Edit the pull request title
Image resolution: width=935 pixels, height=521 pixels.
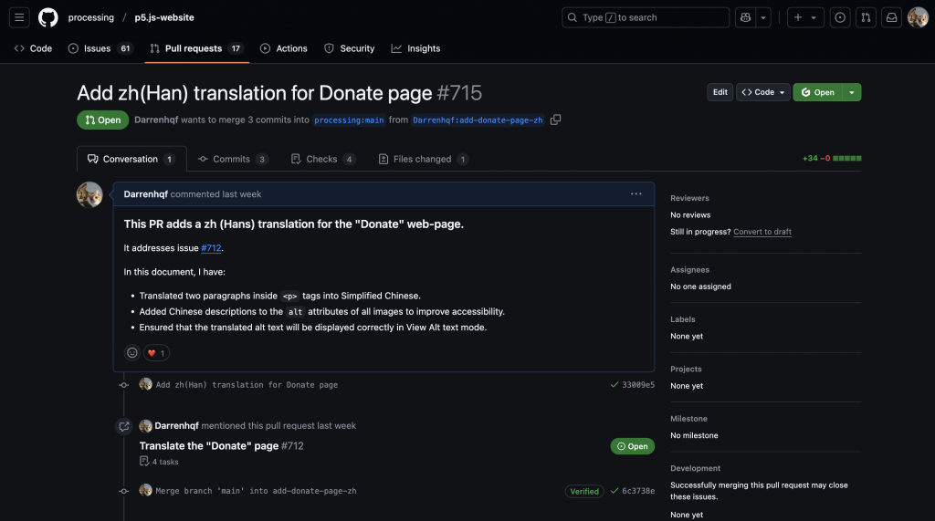tap(720, 92)
